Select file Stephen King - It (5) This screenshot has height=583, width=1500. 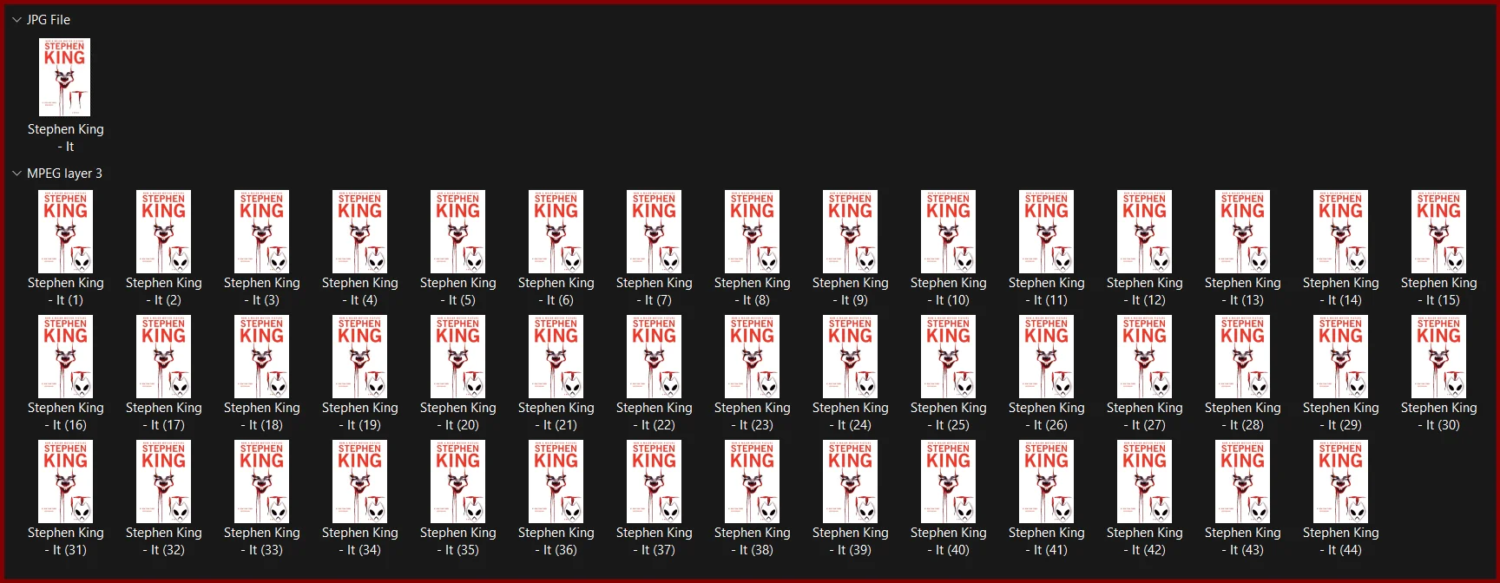pos(457,232)
